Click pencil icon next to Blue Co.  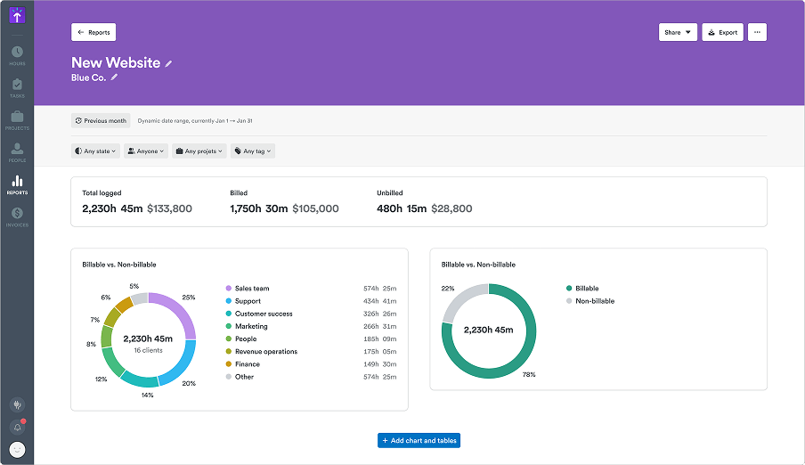click(114, 77)
